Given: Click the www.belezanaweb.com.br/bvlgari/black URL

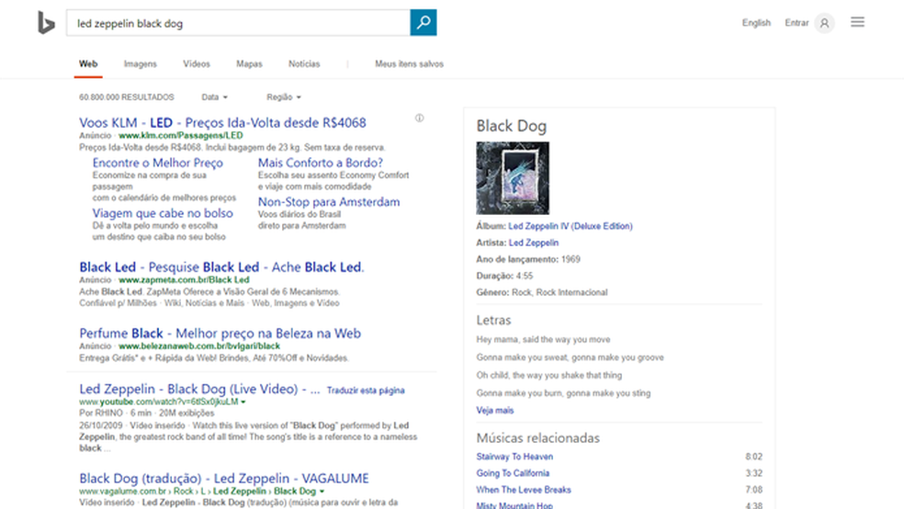Looking at the screenshot, I should 199,345.
